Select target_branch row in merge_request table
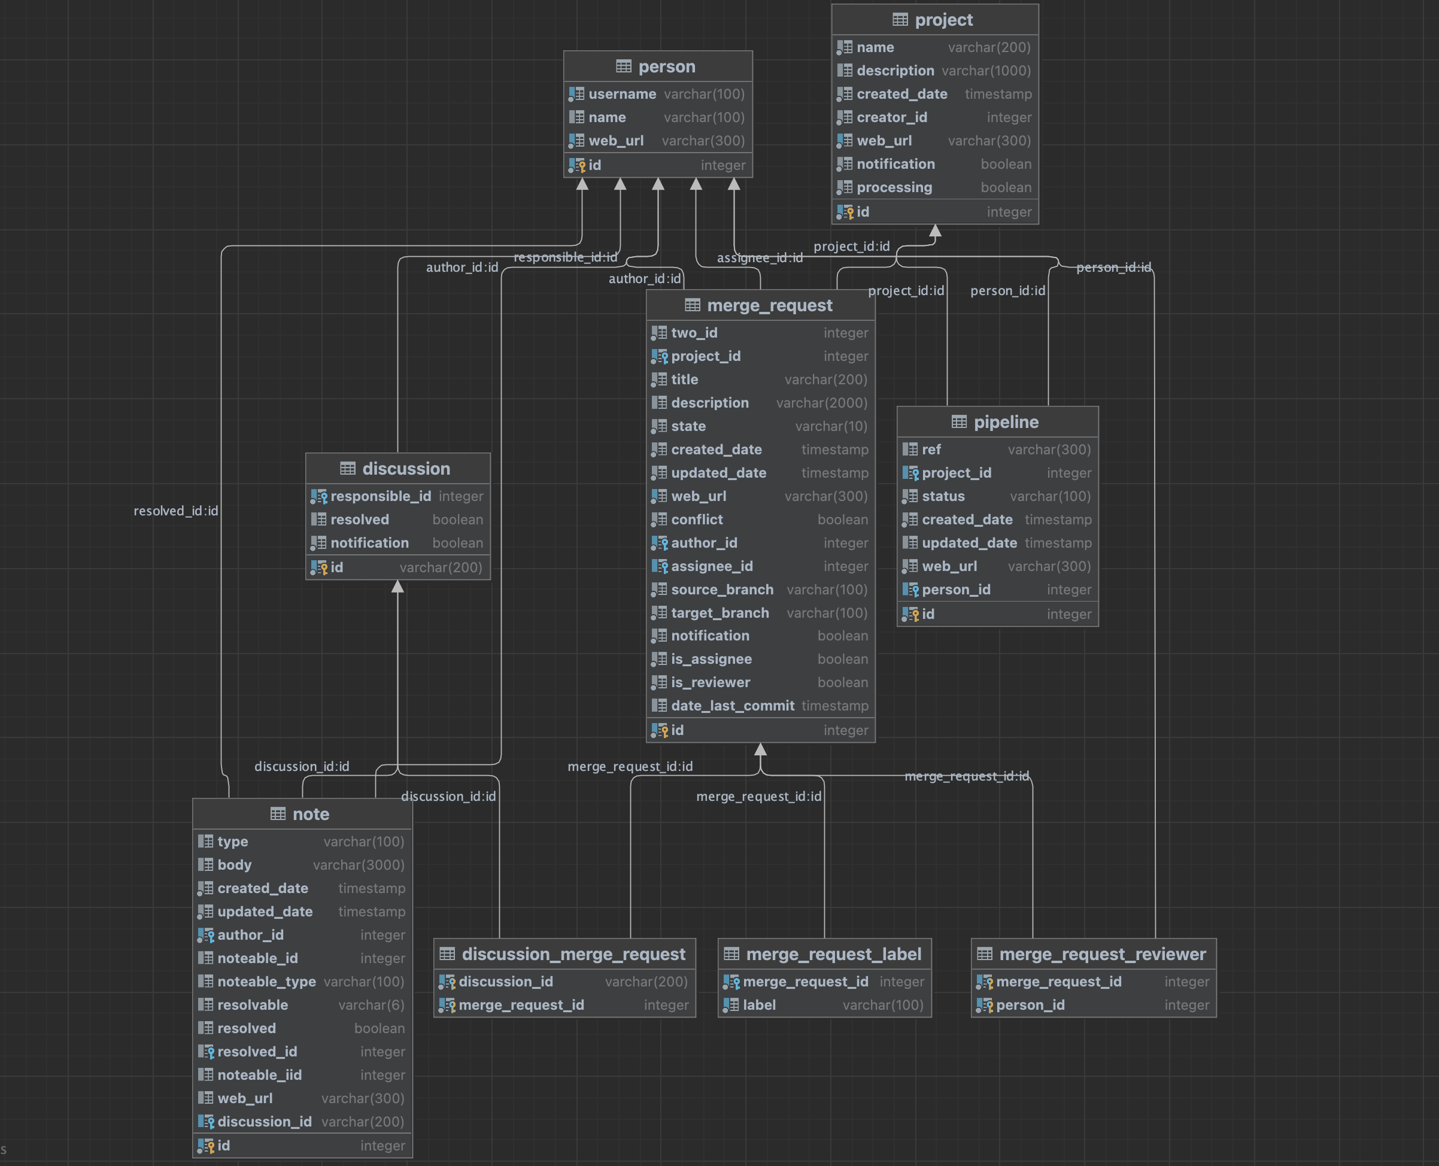 pyautogui.click(x=760, y=613)
